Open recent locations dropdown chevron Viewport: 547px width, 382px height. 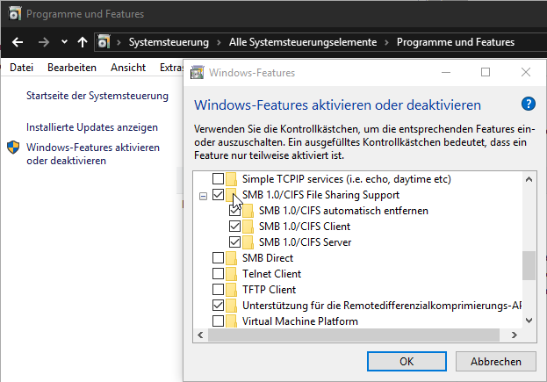64,42
